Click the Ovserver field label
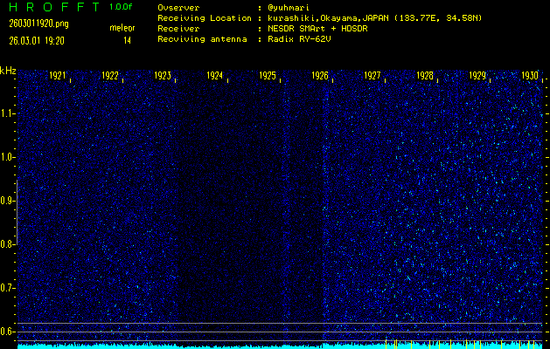 178,8
